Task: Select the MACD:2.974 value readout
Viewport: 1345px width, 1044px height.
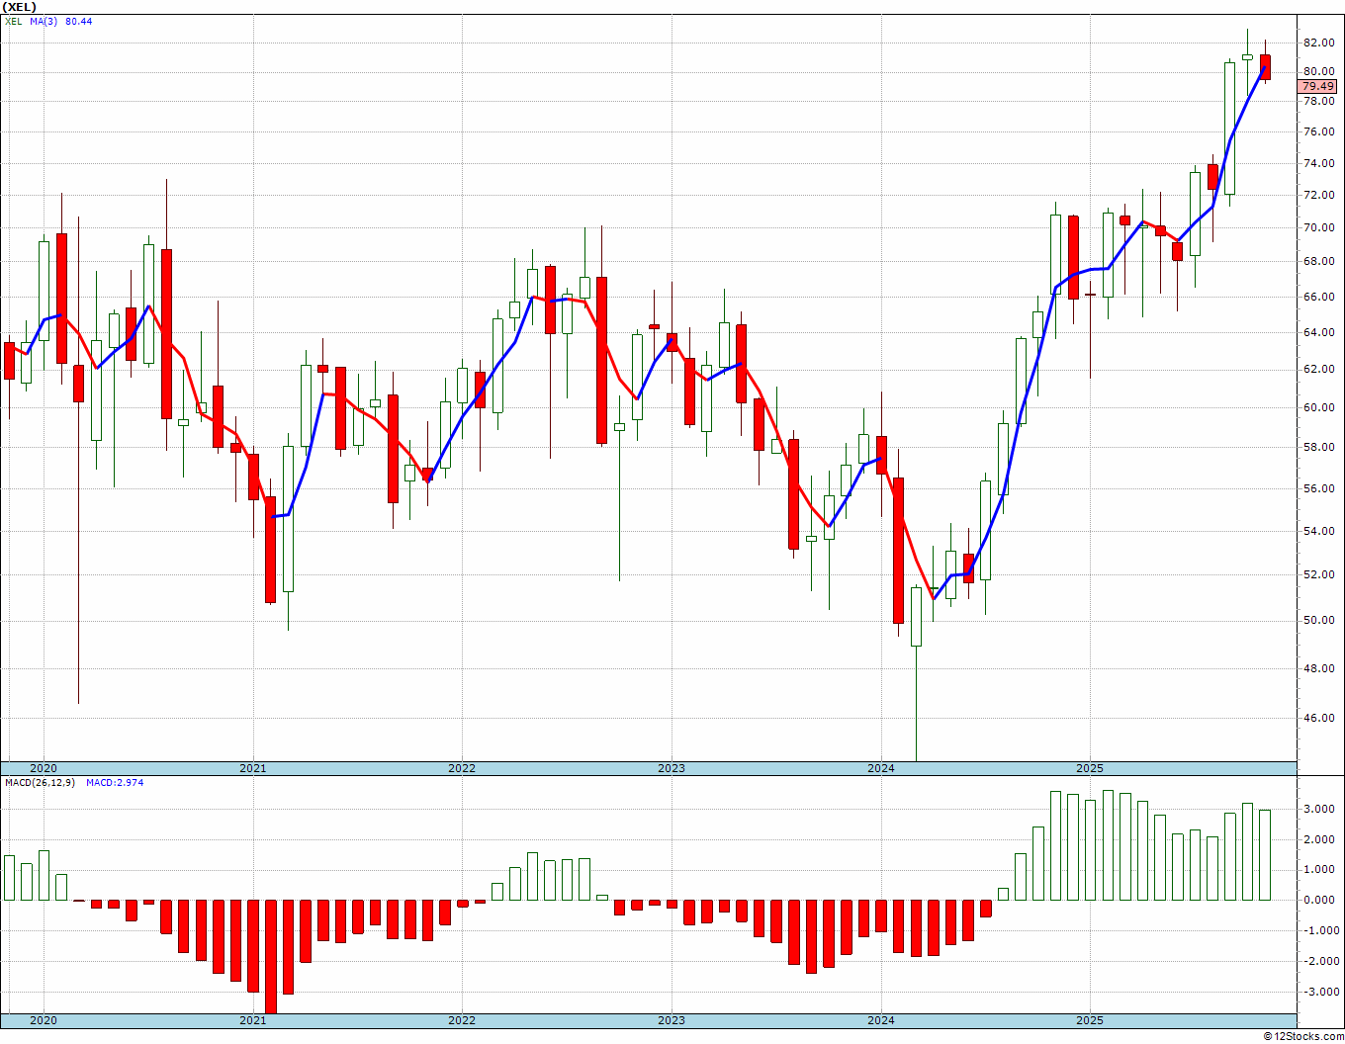Action: pos(115,783)
